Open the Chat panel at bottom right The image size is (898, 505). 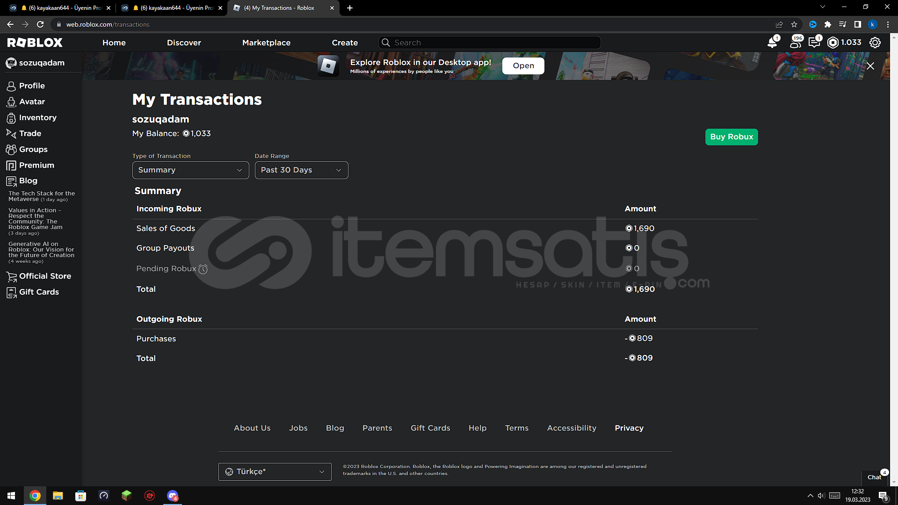[x=874, y=477]
